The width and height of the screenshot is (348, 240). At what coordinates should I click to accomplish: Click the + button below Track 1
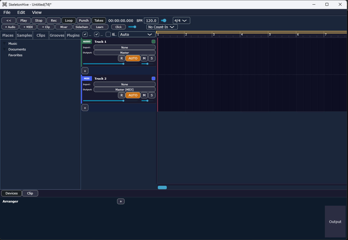point(85,71)
